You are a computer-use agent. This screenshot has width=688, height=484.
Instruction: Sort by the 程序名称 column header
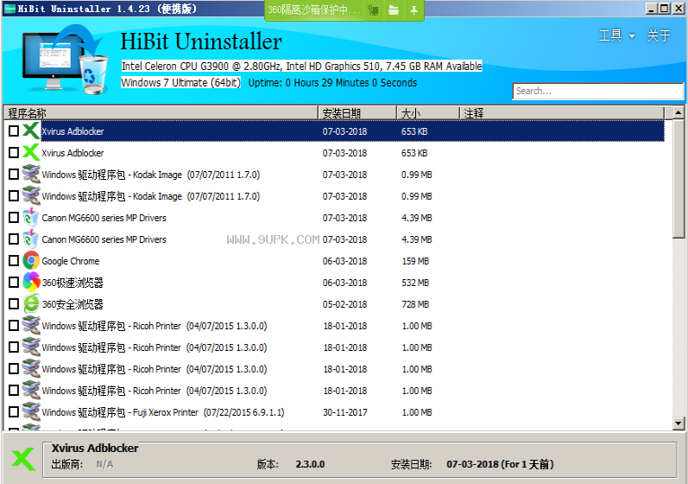161,113
